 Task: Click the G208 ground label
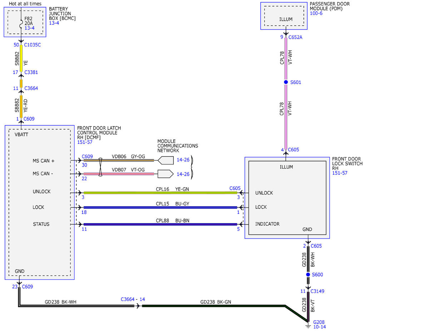point(319,322)
